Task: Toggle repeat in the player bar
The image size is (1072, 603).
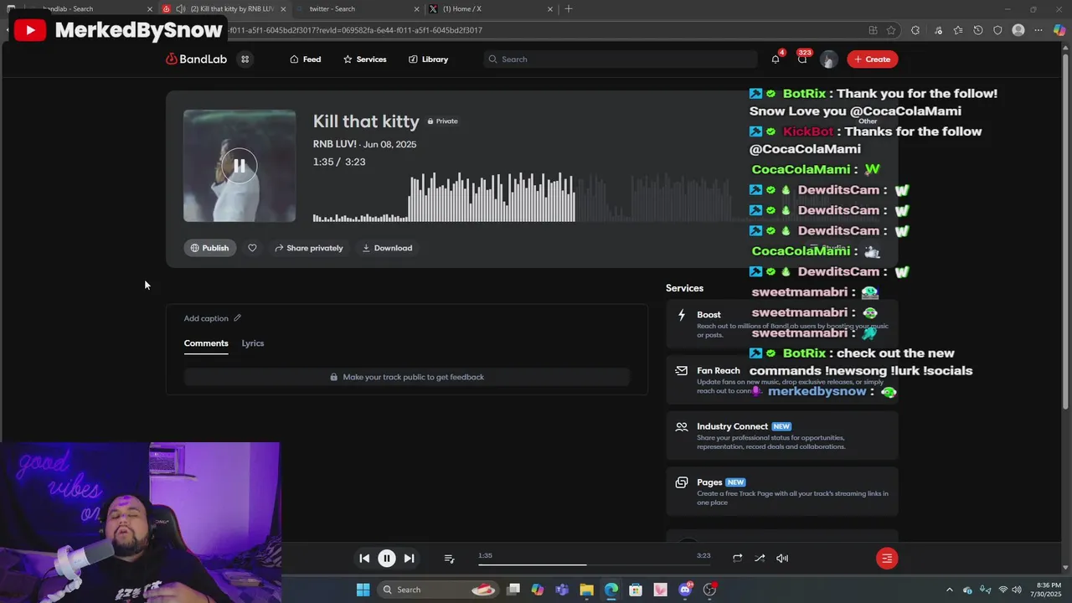Action: [x=737, y=558]
